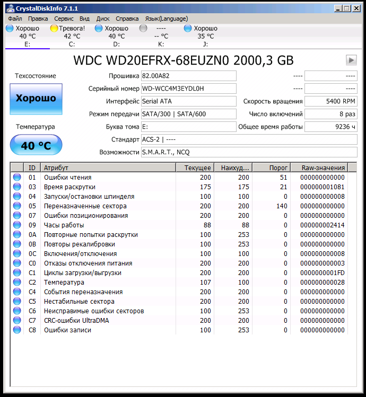Click status orb of Переназначенные сектора row
This screenshot has width=366, height=397.
point(17,206)
